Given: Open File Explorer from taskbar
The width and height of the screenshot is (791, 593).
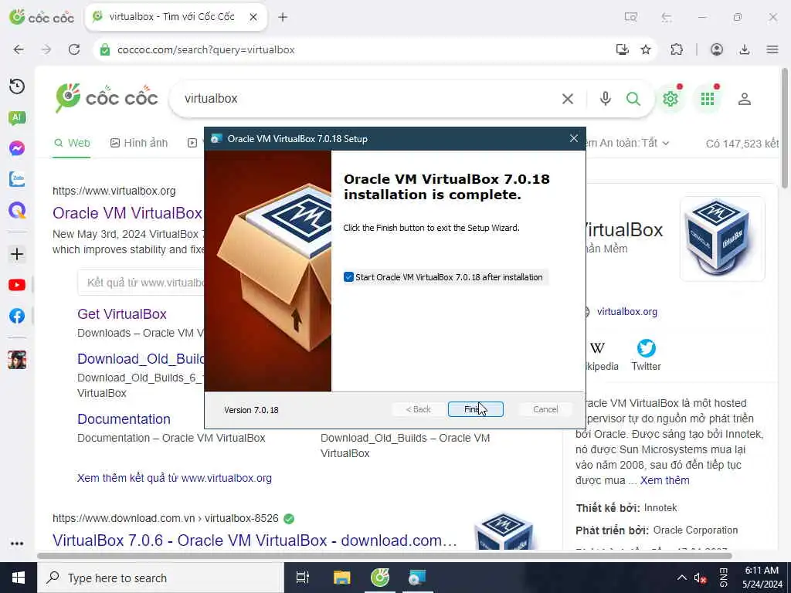Looking at the screenshot, I should (x=341, y=578).
